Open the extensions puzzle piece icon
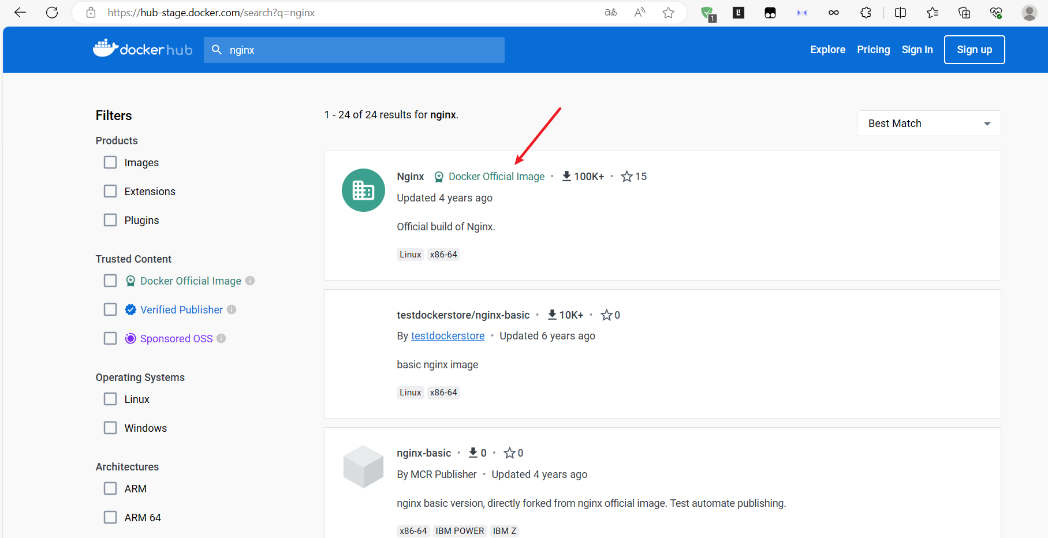 coord(866,13)
